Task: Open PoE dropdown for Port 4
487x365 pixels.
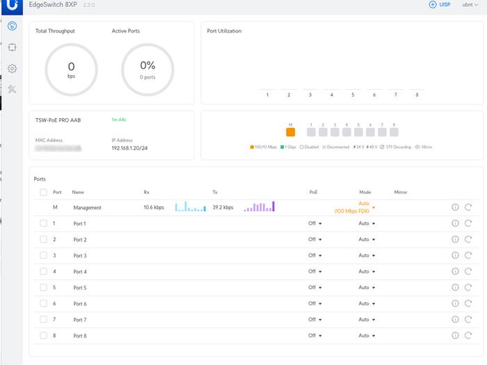Action: point(315,271)
